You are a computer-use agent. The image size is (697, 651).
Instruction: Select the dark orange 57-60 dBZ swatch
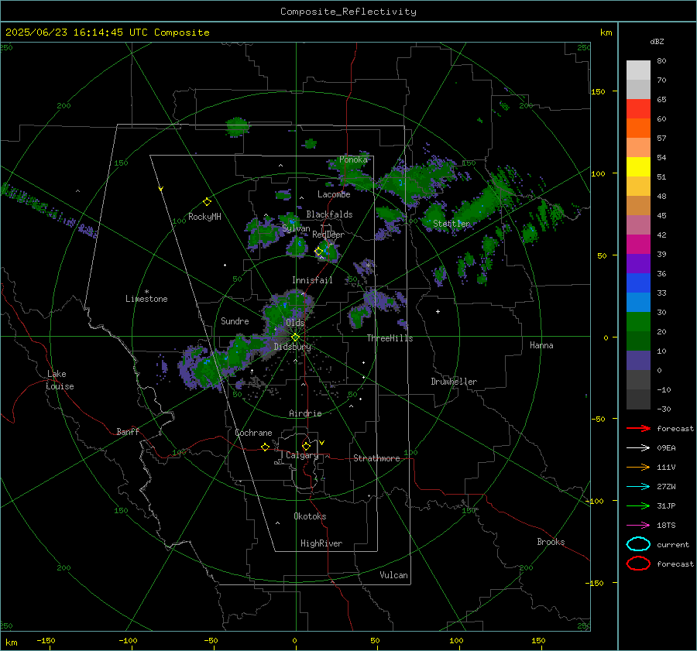tap(638, 128)
